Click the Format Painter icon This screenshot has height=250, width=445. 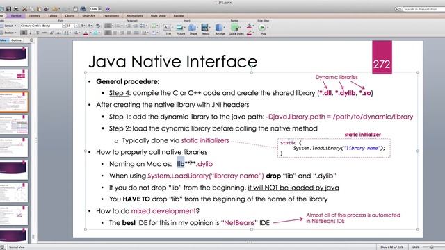point(47,9)
